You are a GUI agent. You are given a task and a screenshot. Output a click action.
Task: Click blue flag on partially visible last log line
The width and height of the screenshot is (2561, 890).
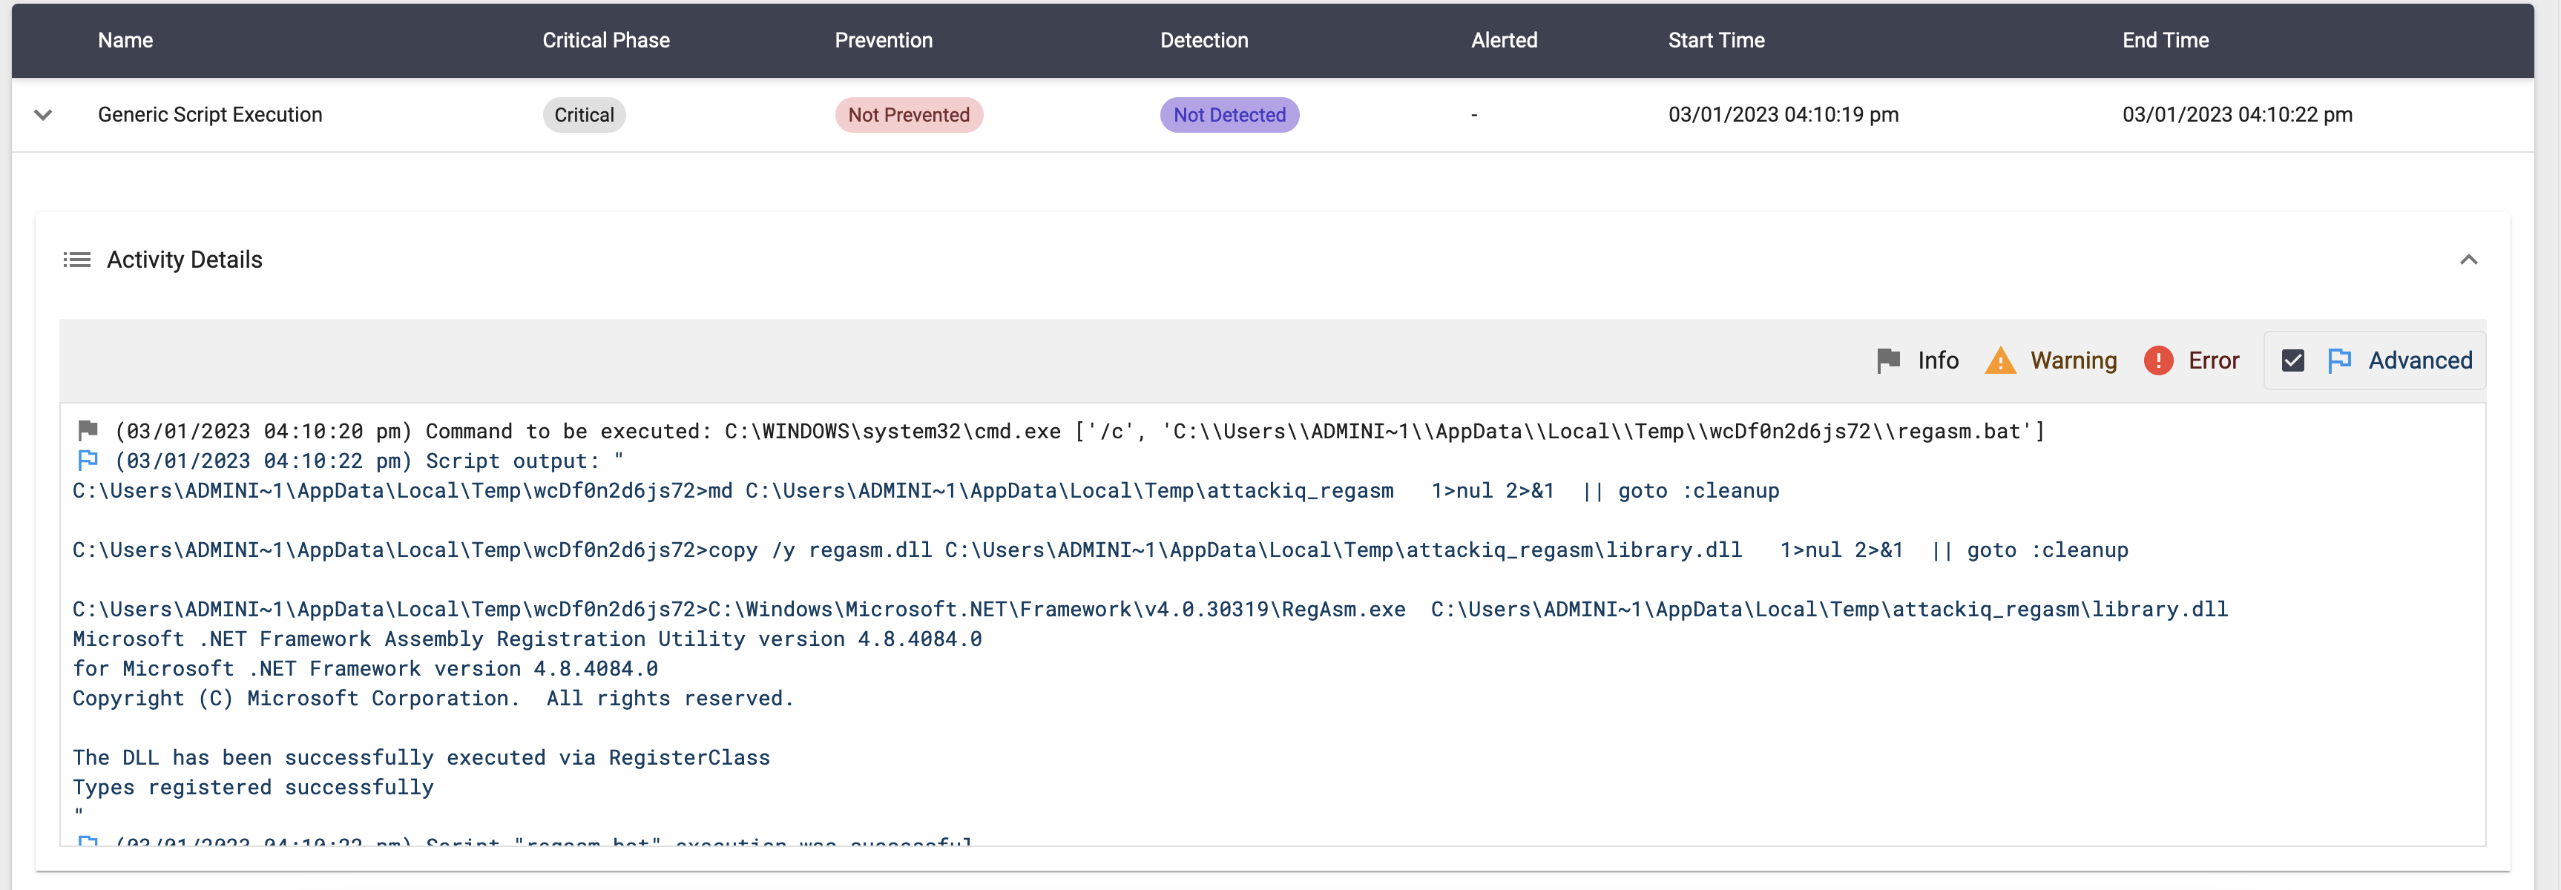tap(88, 841)
